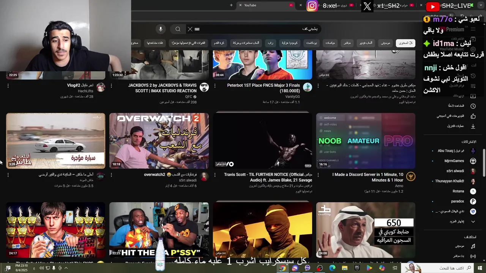Open options menu for JACKBOYS 2 video
The image size is (486, 273).
[111, 86]
